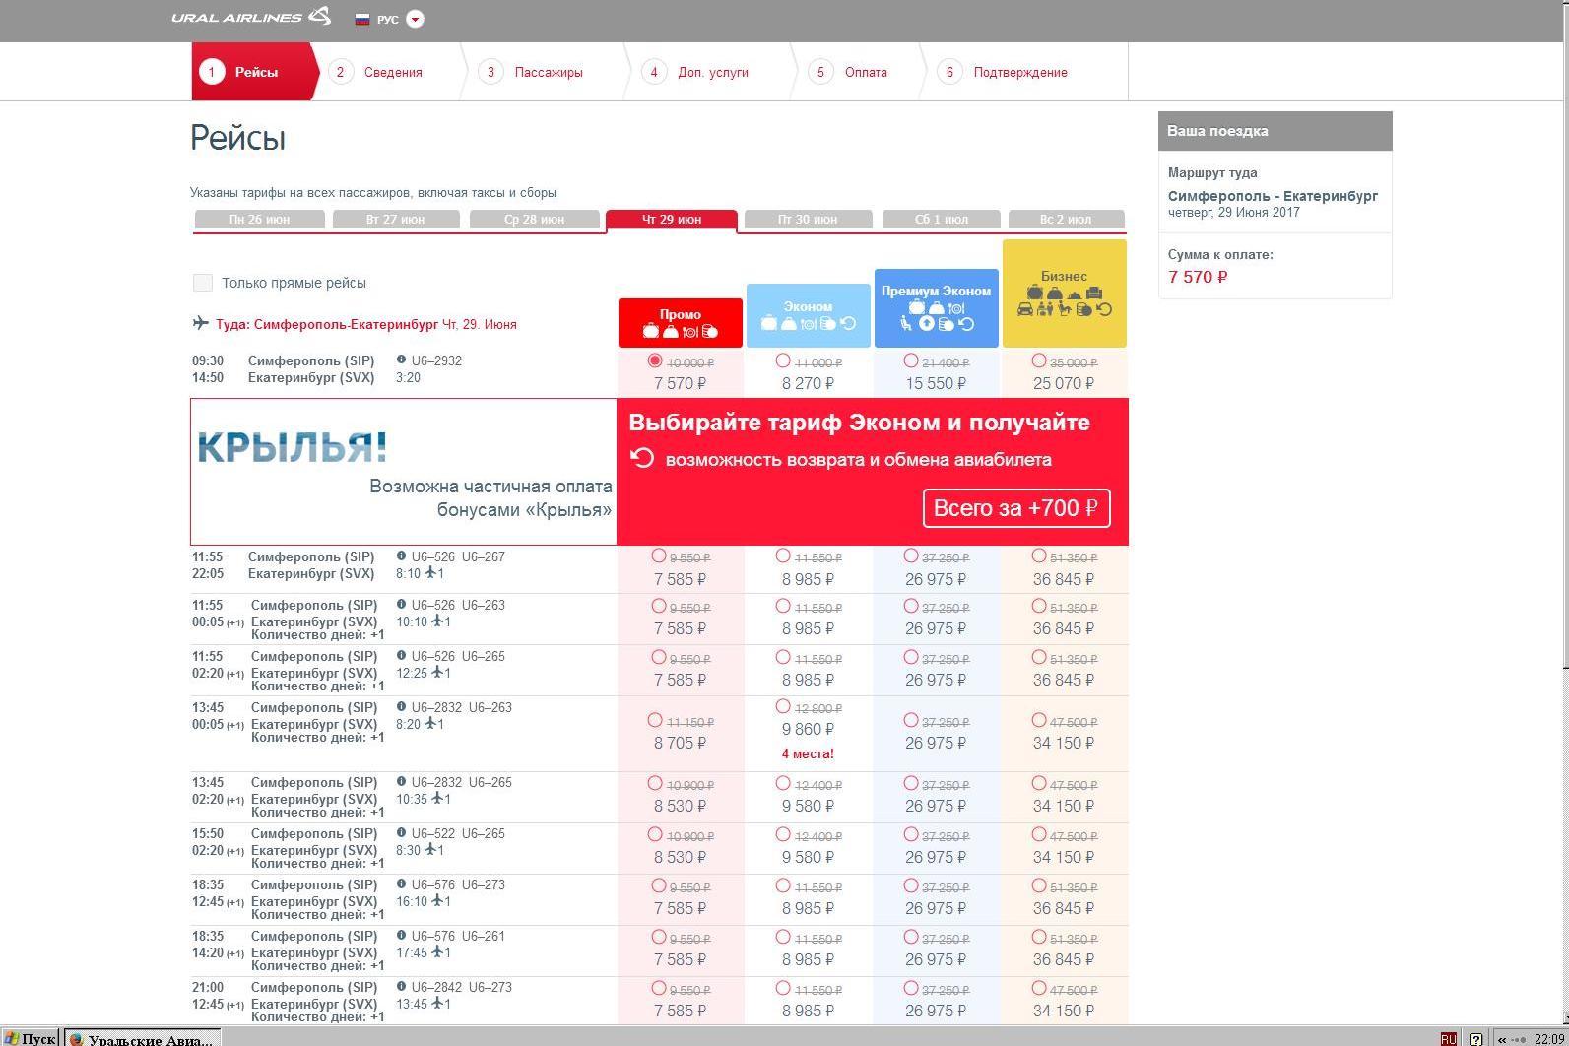Switch to Пн 26 июн date tab
The height and width of the screenshot is (1046, 1569).
pyautogui.click(x=260, y=219)
